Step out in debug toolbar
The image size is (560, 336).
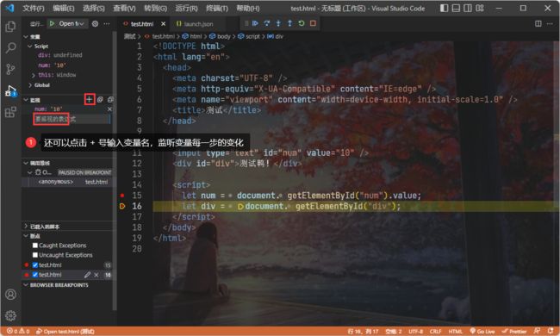point(289,23)
